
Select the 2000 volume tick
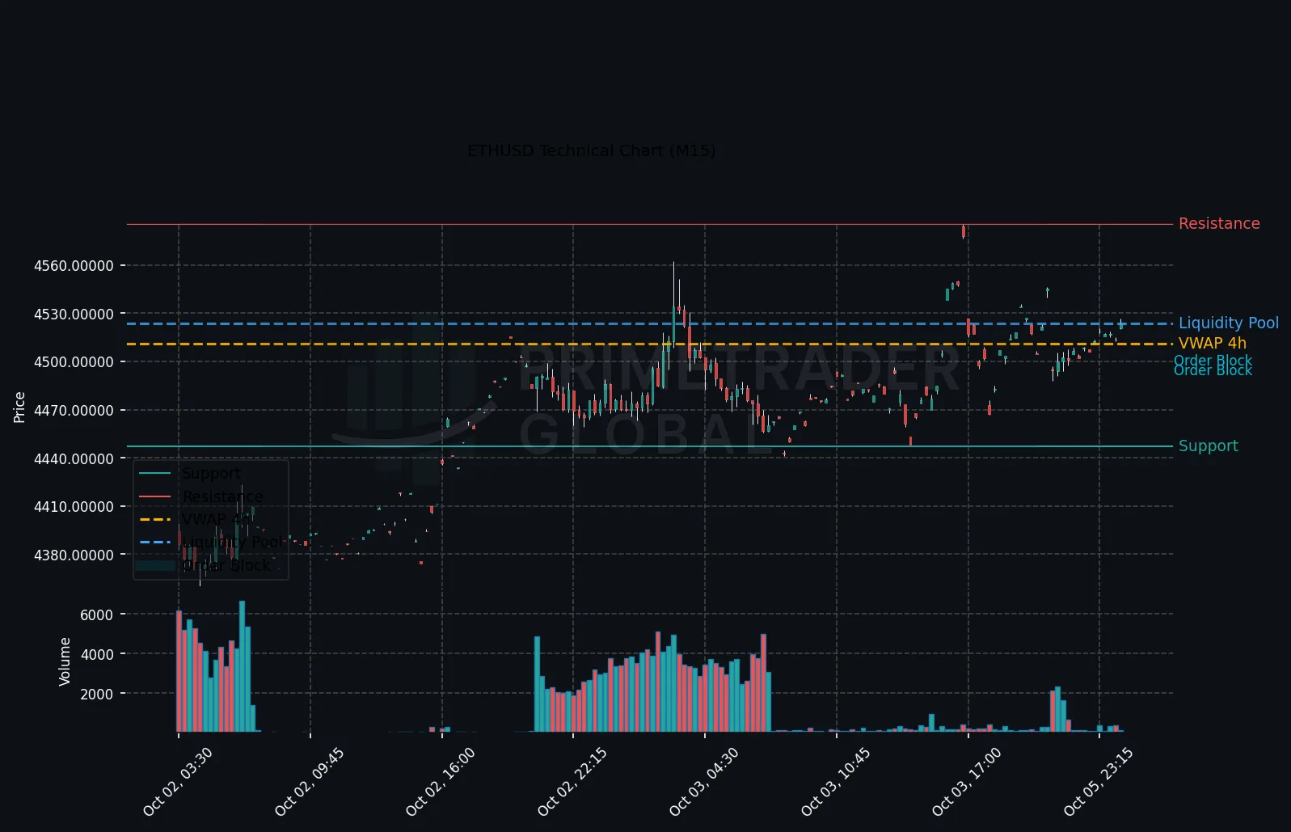tap(96, 694)
